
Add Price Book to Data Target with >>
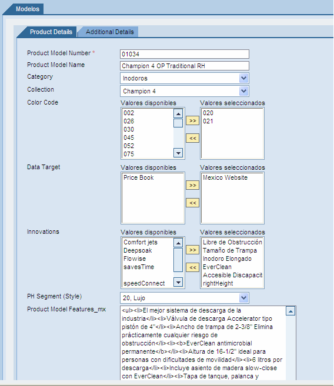(192, 185)
